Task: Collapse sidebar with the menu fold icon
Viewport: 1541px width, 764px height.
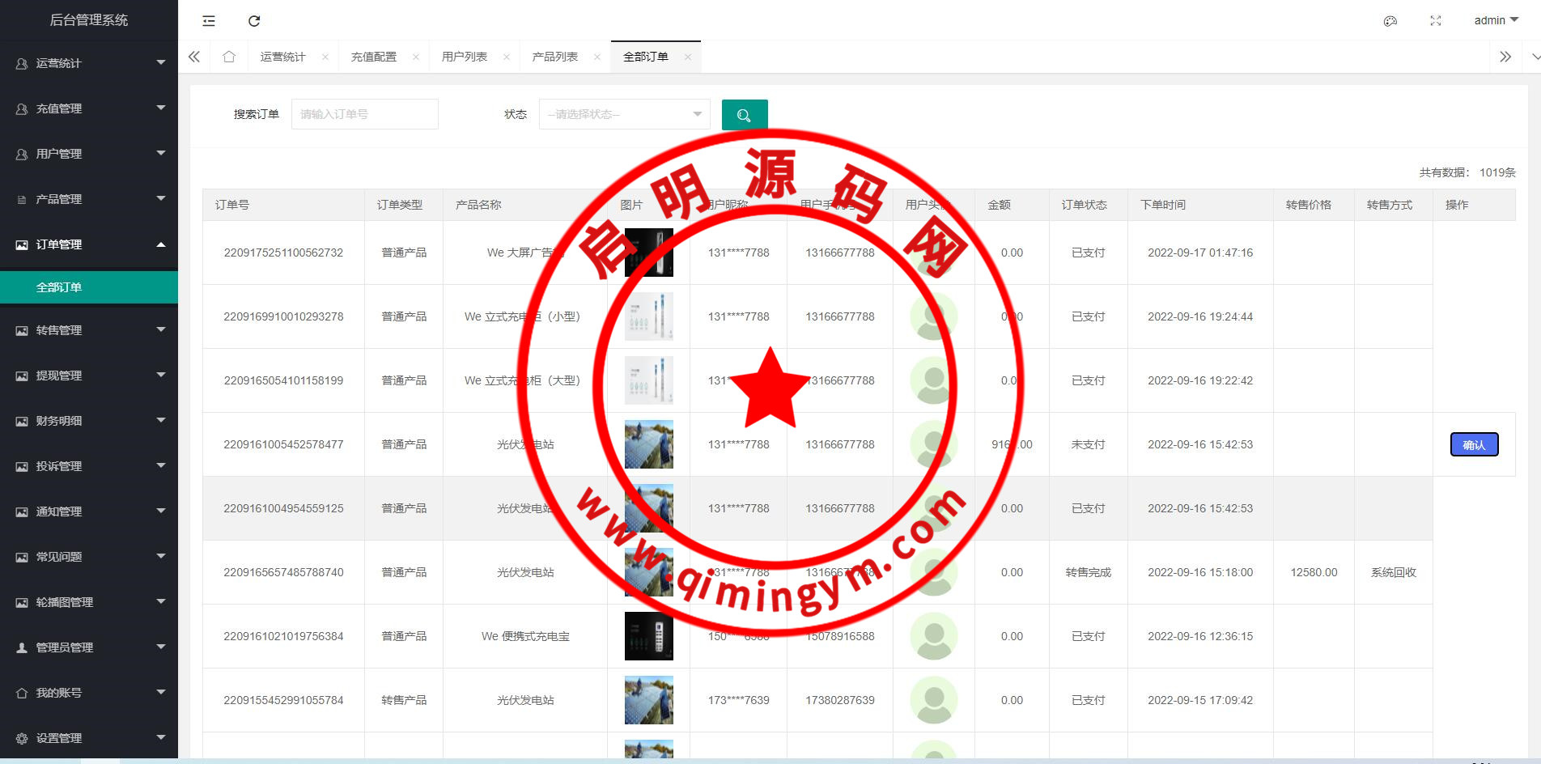Action: point(209,21)
